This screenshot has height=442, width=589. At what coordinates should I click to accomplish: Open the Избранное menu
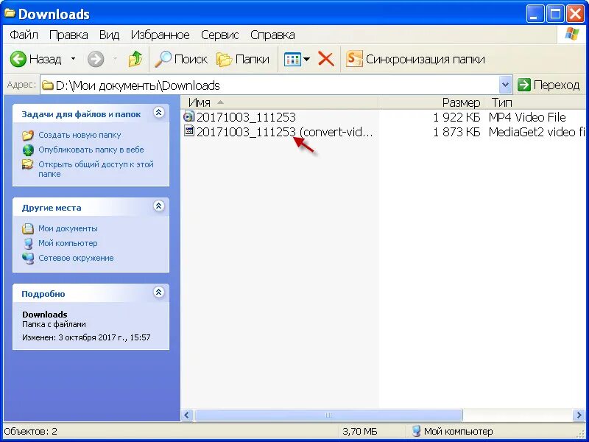(161, 35)
